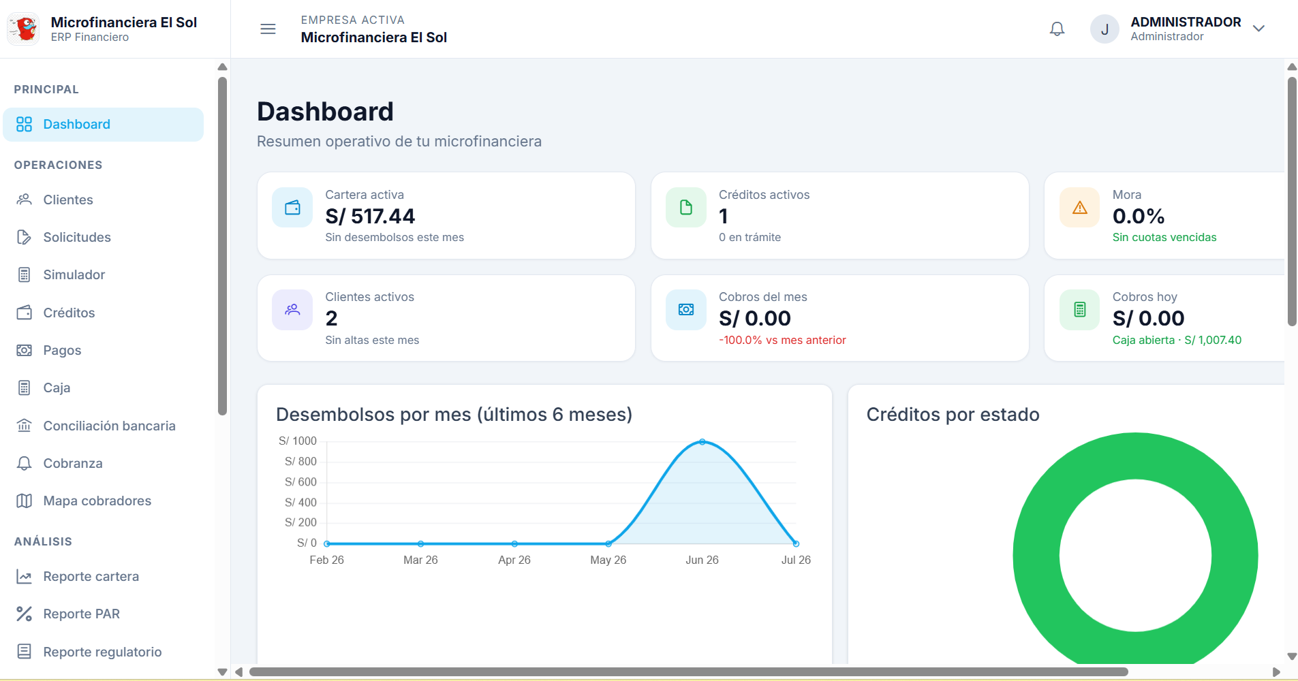Open the Clientes menu item
1298x681 pixels.
pyautogui.click(x=104, y=200)
